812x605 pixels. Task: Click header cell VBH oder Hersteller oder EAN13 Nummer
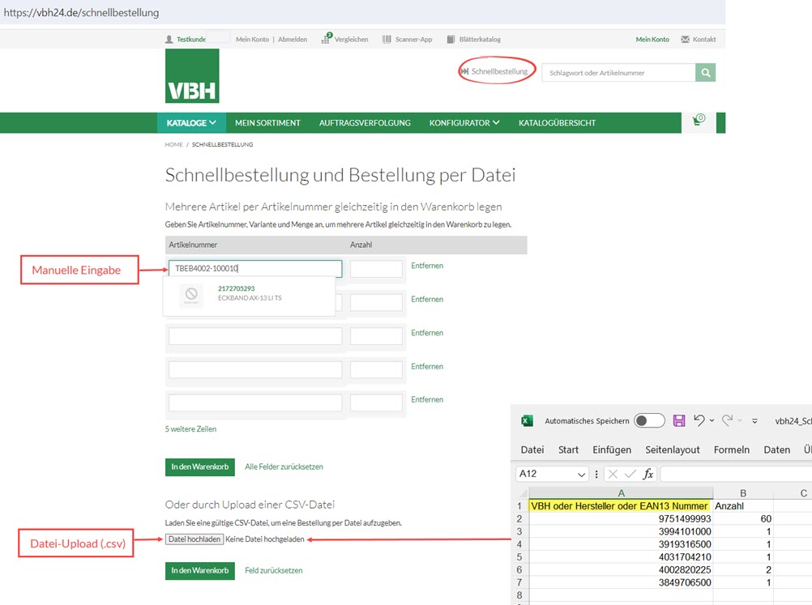(x=621, y=506)
